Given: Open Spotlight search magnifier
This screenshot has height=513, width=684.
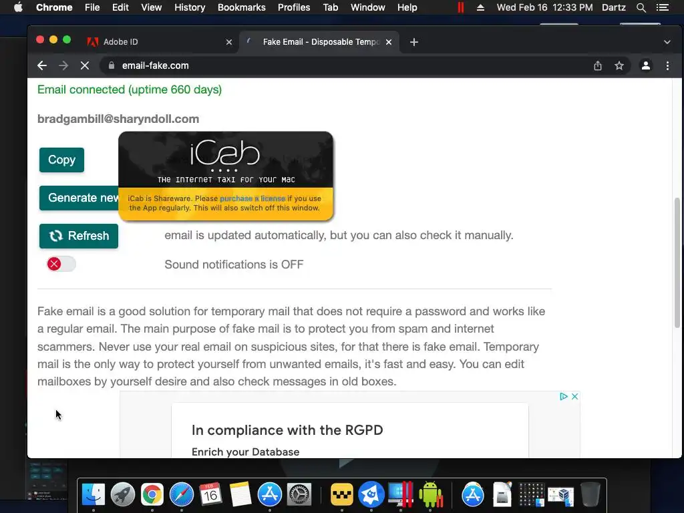Looking at the screenshot, I should click(641, 7).
